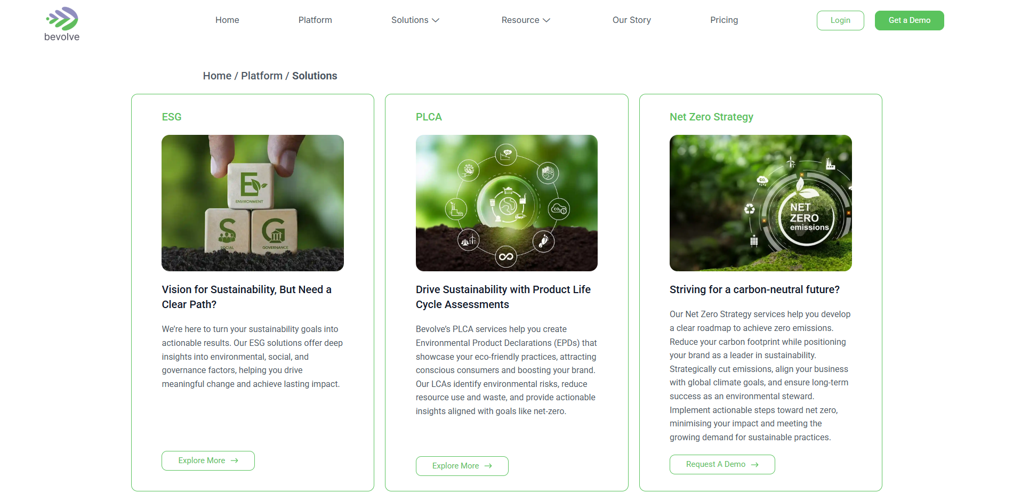Expand the Solutions dropdown chevron
This screenshot has height=501, width=1013.
[436, 20]
